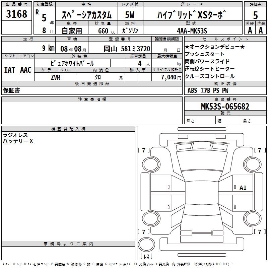Click the A1 damage mark on car diagram
268x268 pixels.
(x=243, y=188)
